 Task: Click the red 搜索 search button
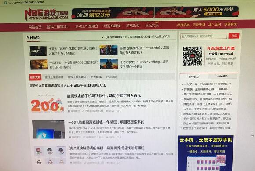234,36
